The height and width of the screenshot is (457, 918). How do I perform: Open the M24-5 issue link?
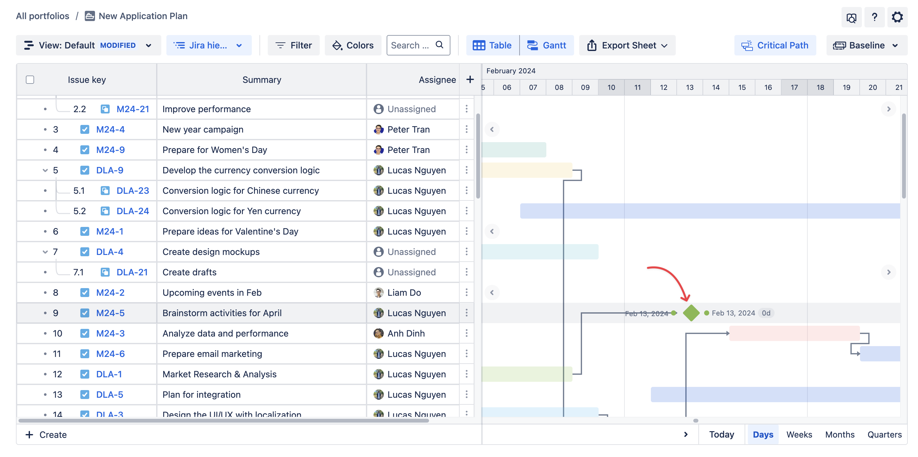point(110,313)
